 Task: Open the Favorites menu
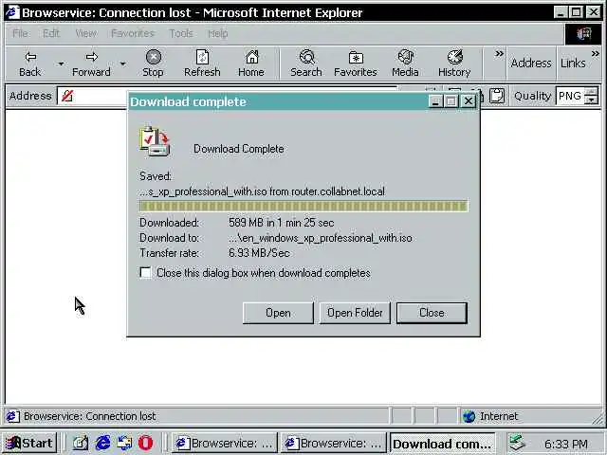133,34
